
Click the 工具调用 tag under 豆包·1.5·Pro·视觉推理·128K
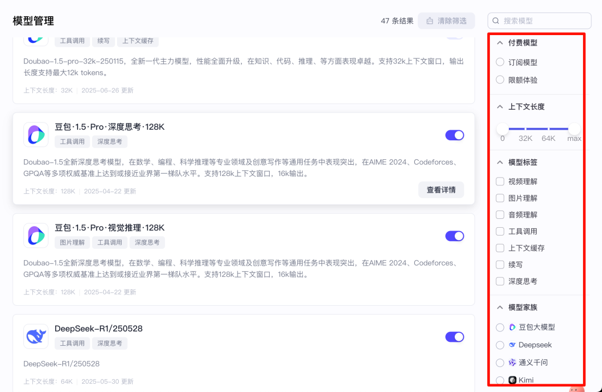pos(110,242)
